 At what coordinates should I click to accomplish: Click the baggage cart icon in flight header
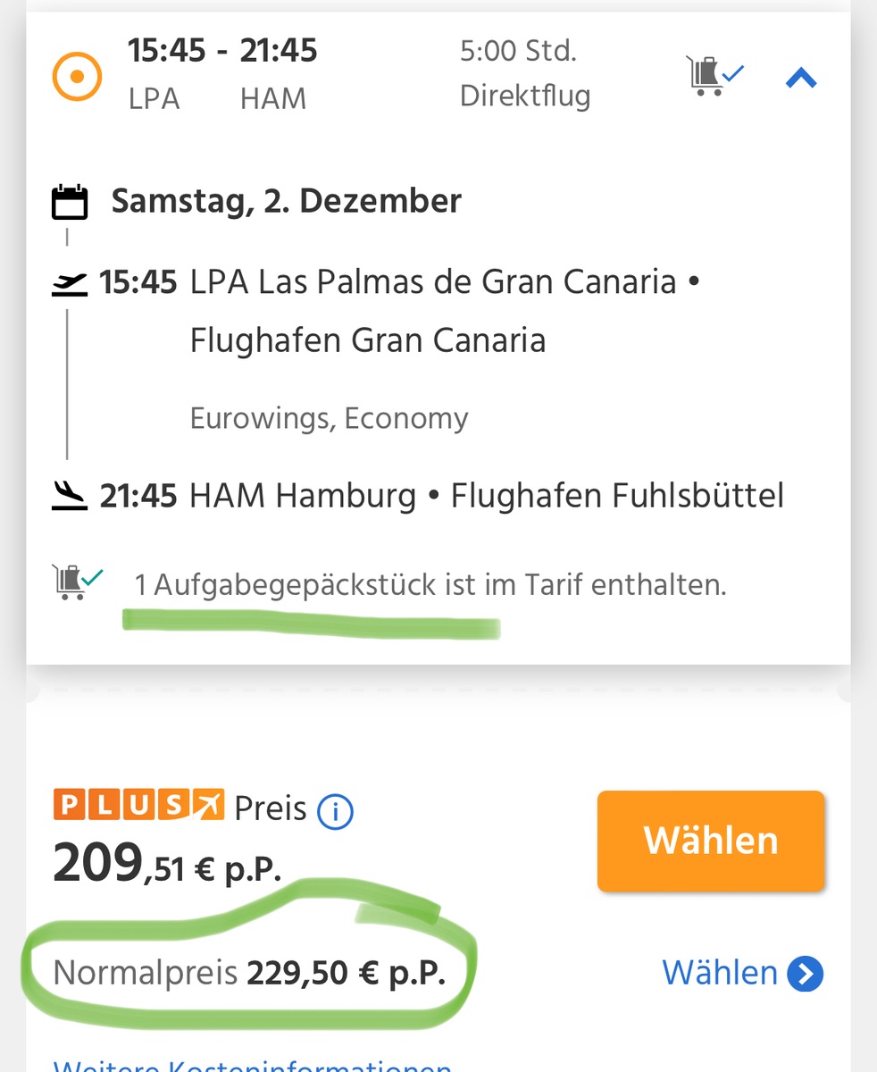tap(713, 75)
